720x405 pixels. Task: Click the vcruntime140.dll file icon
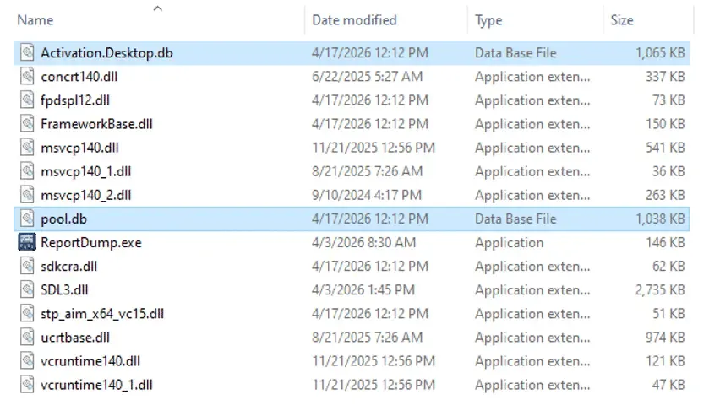click(27, 361)
